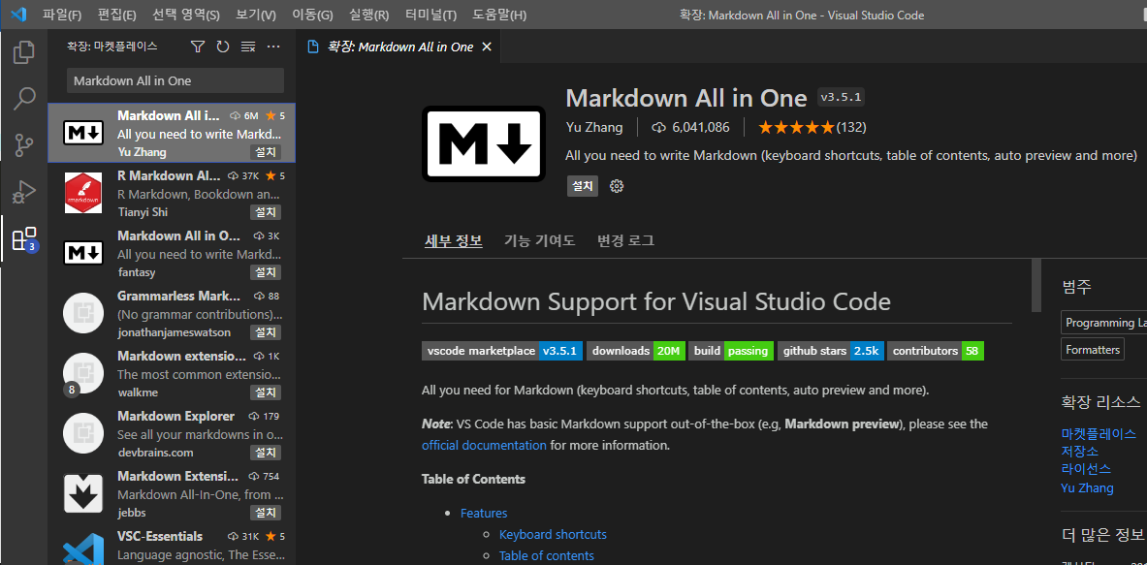
Task: Click the Markdown Extension Pack jebbs icon
Action: pos(83,493)
